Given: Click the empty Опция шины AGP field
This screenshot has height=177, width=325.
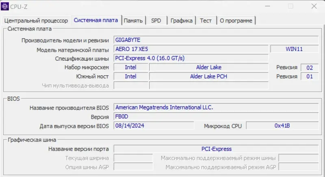Looking at the screenshot, I should [x=133, y=167].
